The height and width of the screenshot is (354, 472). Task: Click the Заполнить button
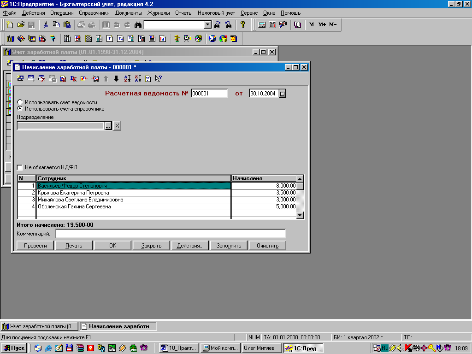pyautogui.click(x=229, y=246)
